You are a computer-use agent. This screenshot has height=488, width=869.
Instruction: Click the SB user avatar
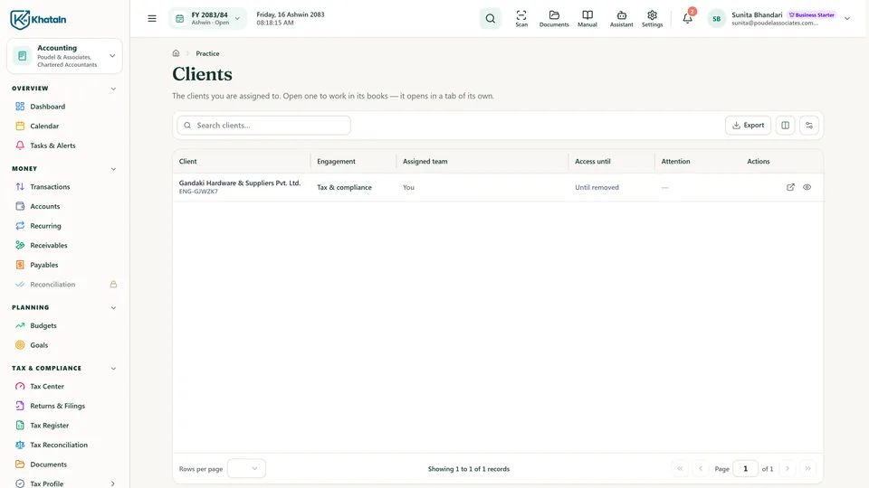tap(717, 18)
